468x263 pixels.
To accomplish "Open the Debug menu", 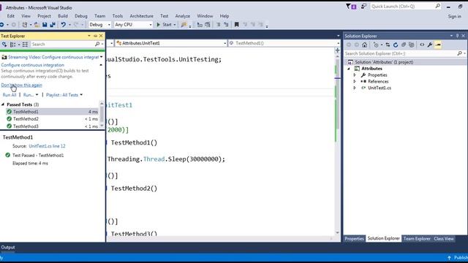I will tap(81, 16).
